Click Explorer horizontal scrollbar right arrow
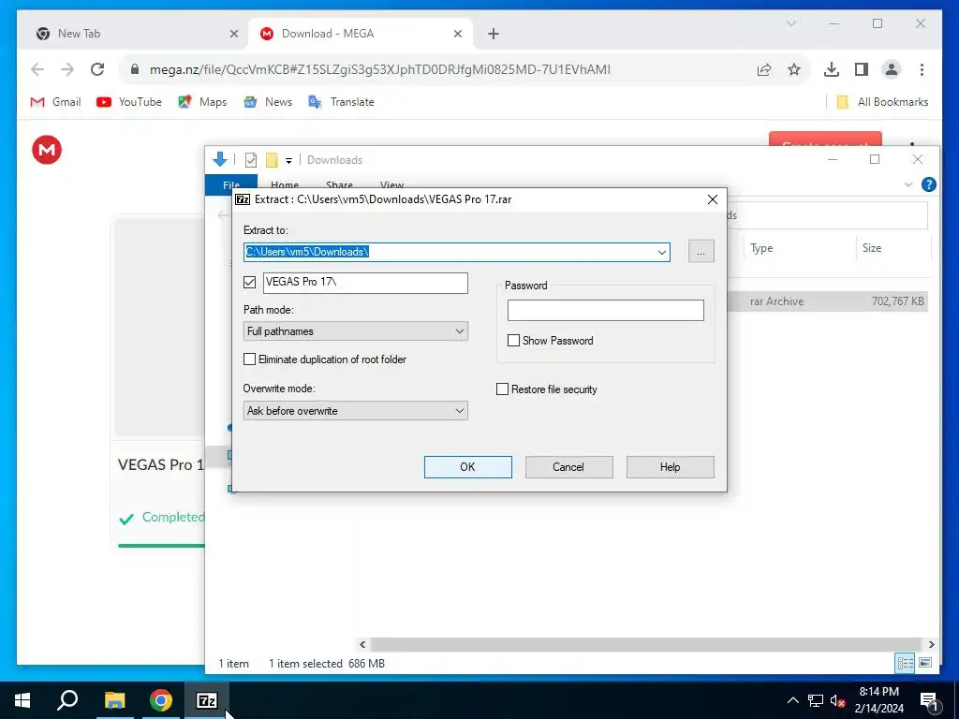Viewport: 959px width, 719px height. click(931, 644)
